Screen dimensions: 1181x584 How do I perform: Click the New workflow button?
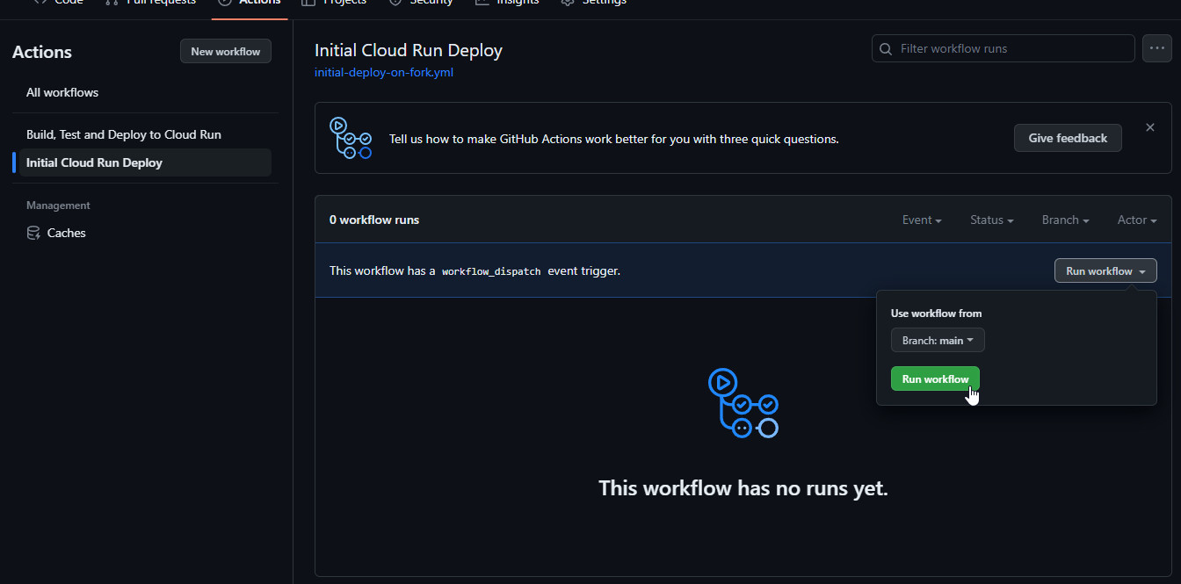click(226, 51)
